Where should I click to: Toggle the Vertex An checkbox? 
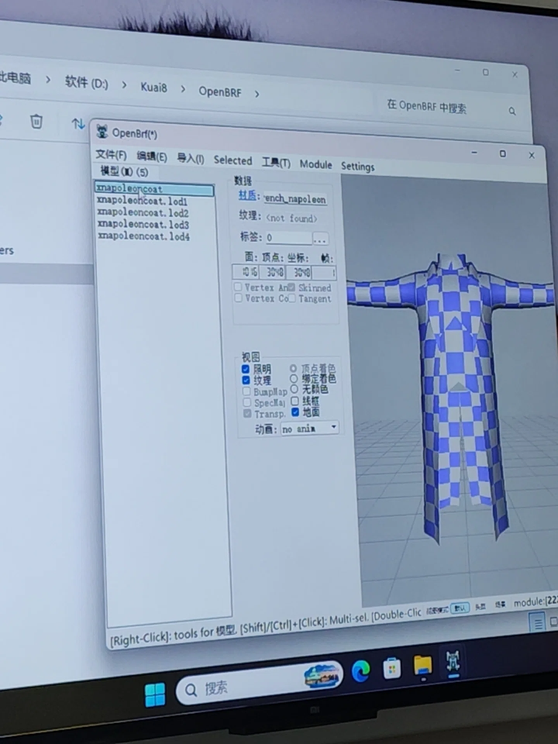[x=238, y=287]
